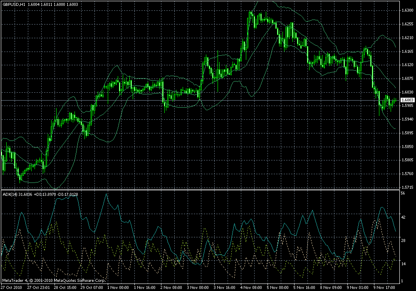Click the 1.6255 price axis label
This screenshot has width=416, height=291.
pyautogui.click(x=408, y=24)
